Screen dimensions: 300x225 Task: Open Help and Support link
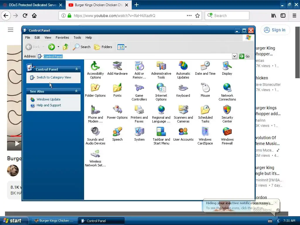point(49,105)
